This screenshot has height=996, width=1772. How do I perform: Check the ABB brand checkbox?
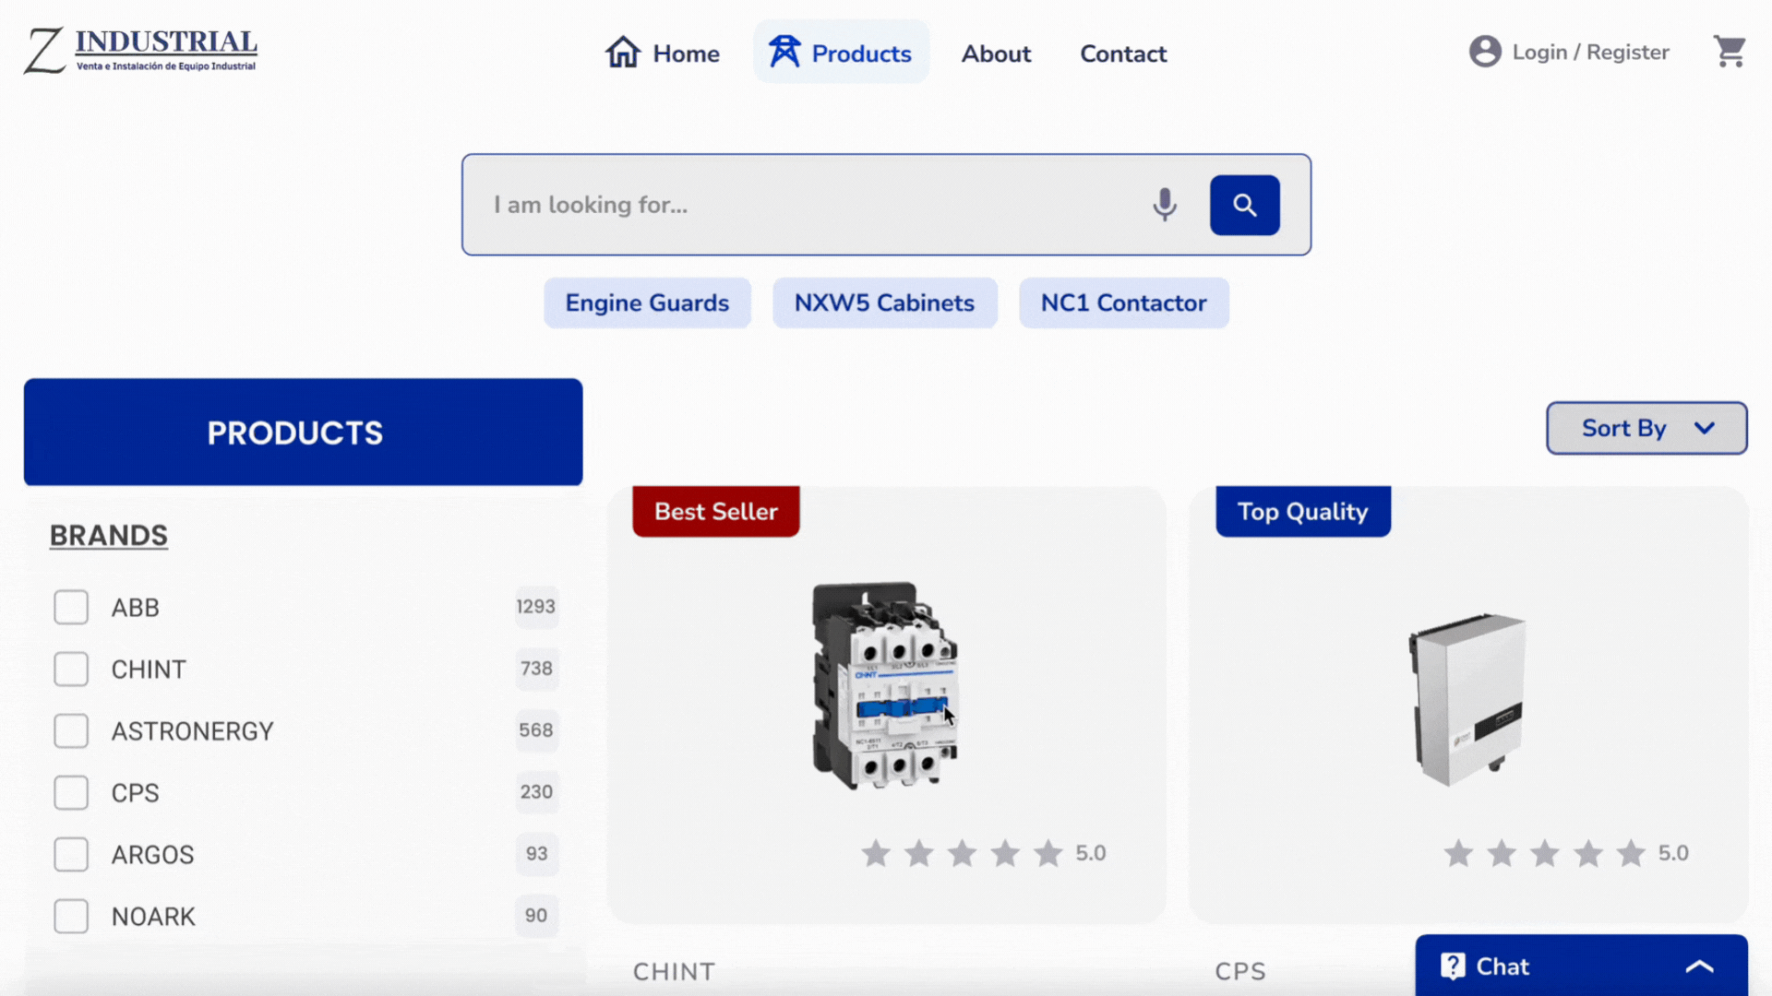pyautogui.click(x=71, y=608)
